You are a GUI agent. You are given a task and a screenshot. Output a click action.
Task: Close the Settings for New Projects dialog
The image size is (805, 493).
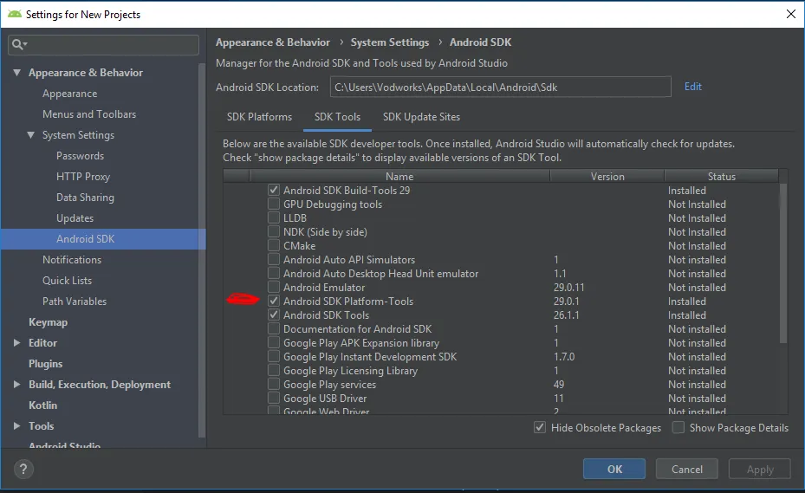click(x=791, y=15)
